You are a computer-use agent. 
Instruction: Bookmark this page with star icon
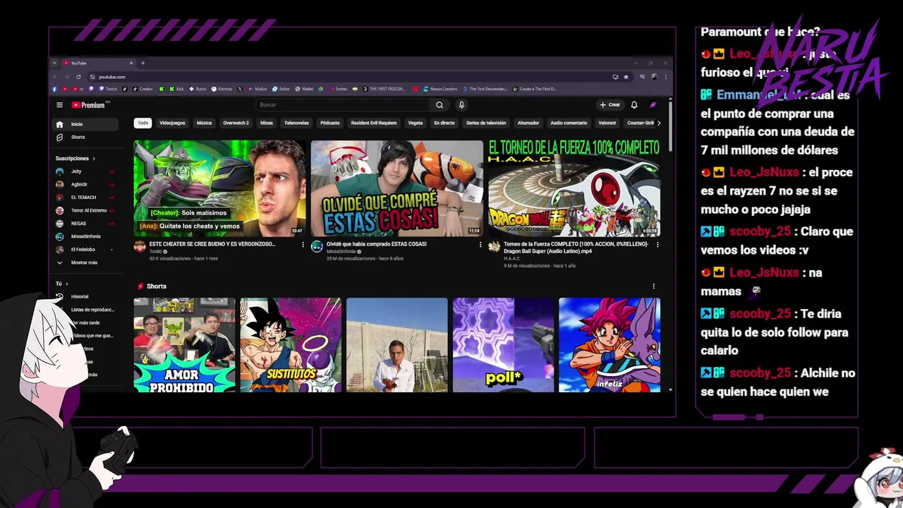coord(626,77)
